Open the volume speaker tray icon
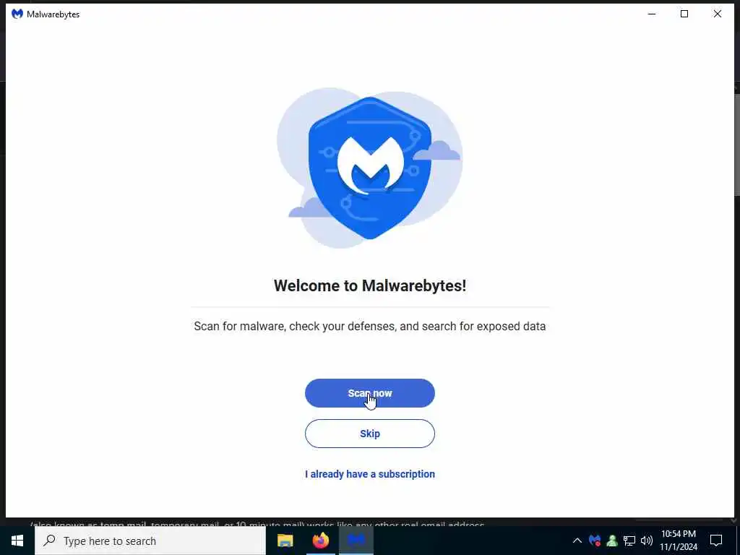 (647, 541)
